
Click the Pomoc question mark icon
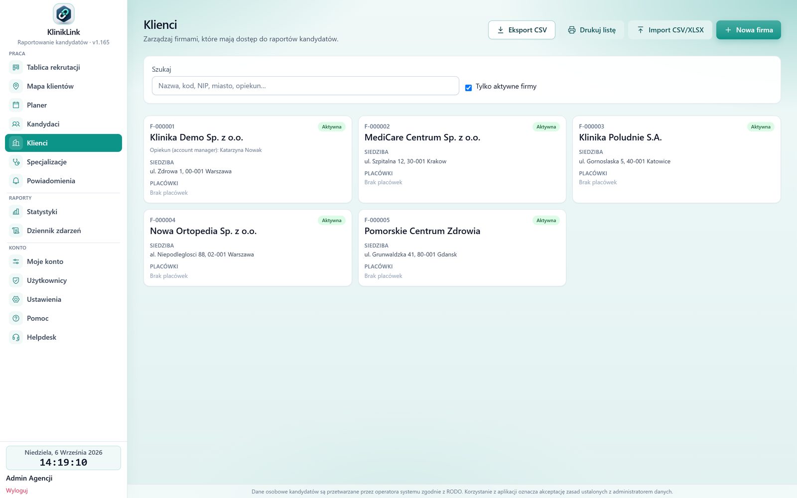point(16,318)
